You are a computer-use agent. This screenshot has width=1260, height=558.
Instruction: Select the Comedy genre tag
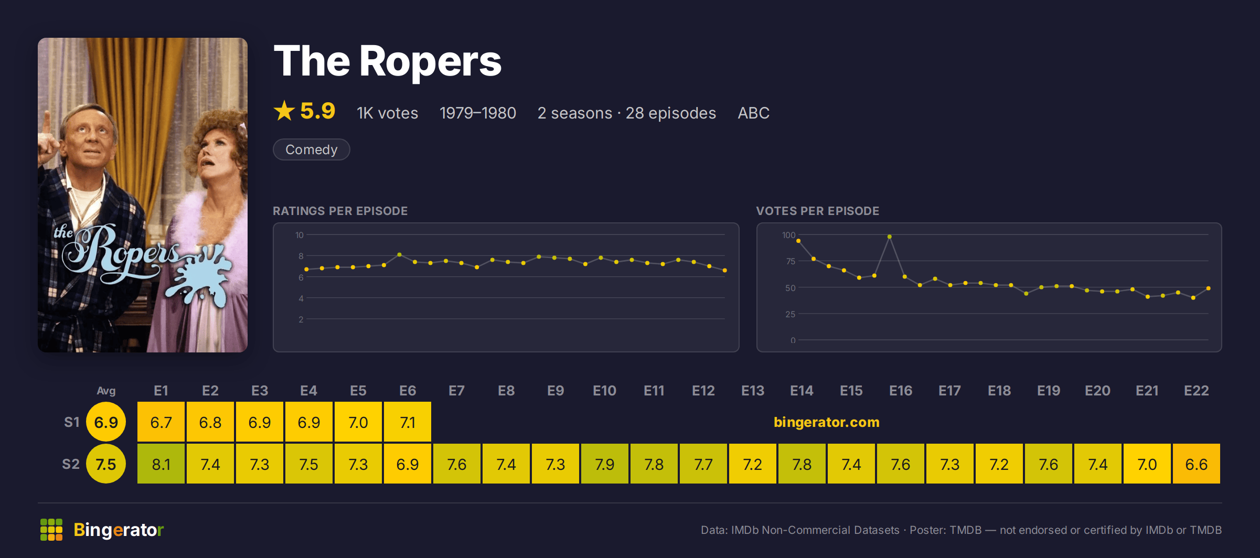coord(312,149)
